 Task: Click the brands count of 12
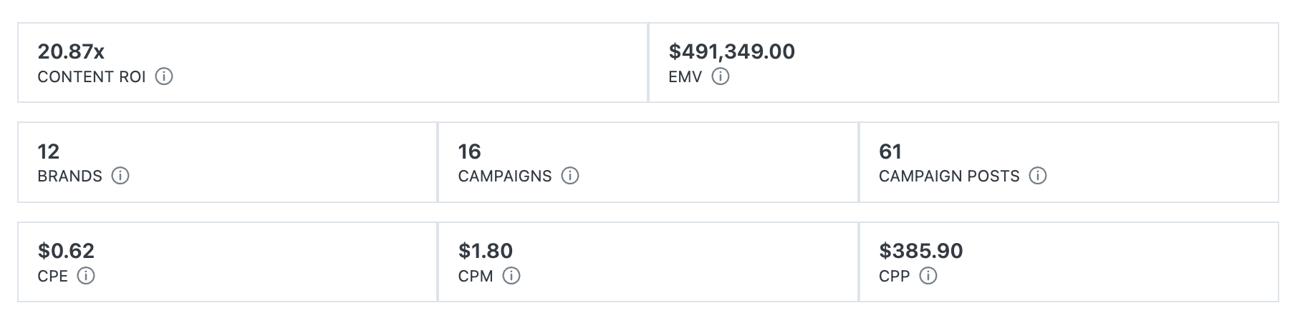click(49, 151)
